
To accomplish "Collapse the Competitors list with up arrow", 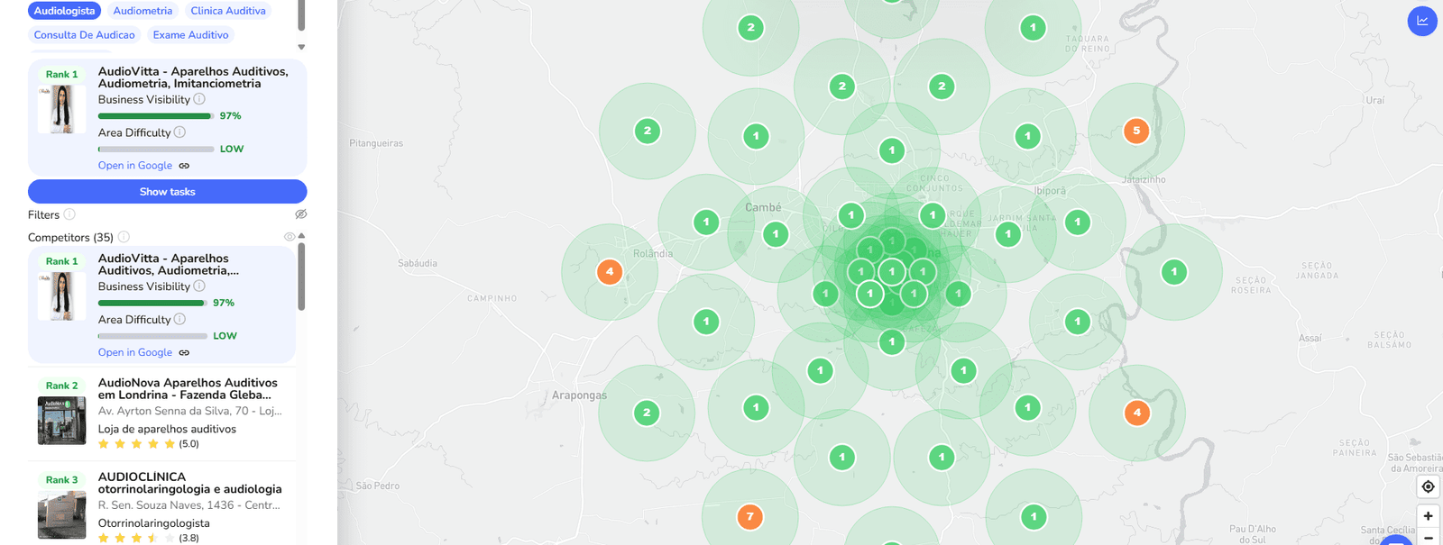I will [301, 236].
